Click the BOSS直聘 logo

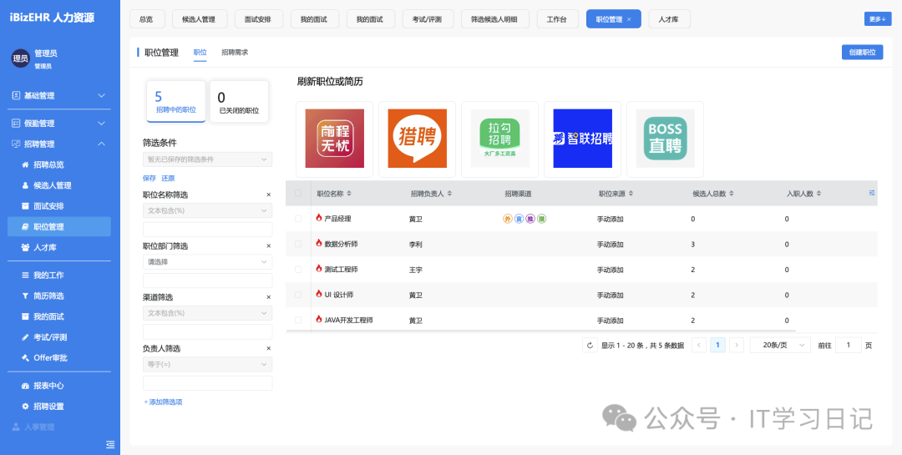(x=665, y=139)
